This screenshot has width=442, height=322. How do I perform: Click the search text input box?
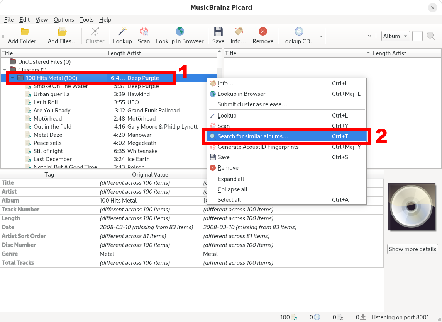417,36
